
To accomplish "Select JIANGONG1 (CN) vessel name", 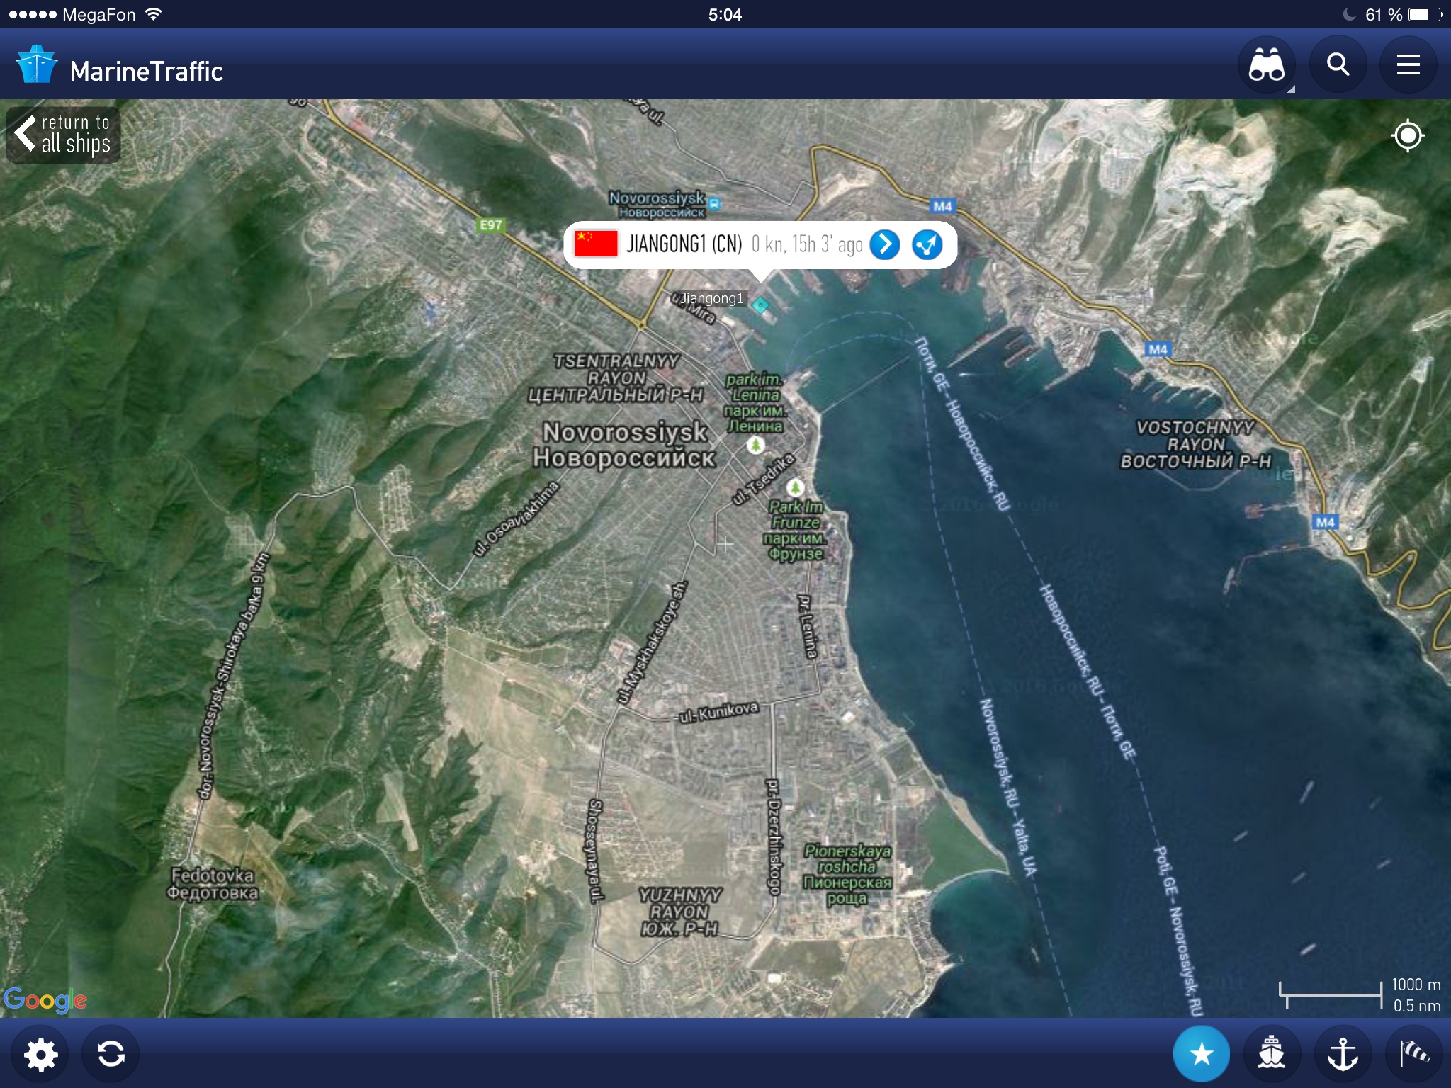I will point(684,244).
